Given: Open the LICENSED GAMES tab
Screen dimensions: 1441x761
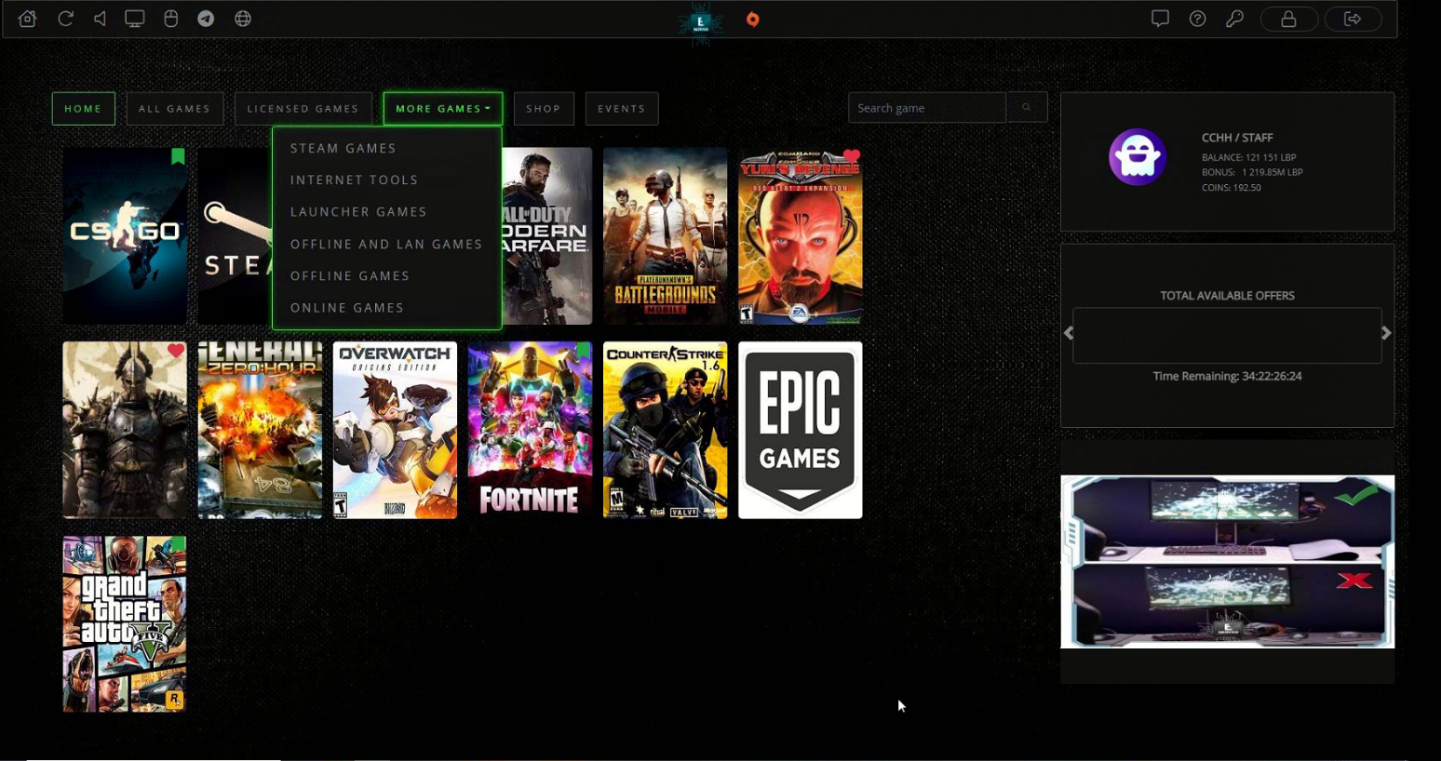Looking at the screenshot, I should (303, 109).
